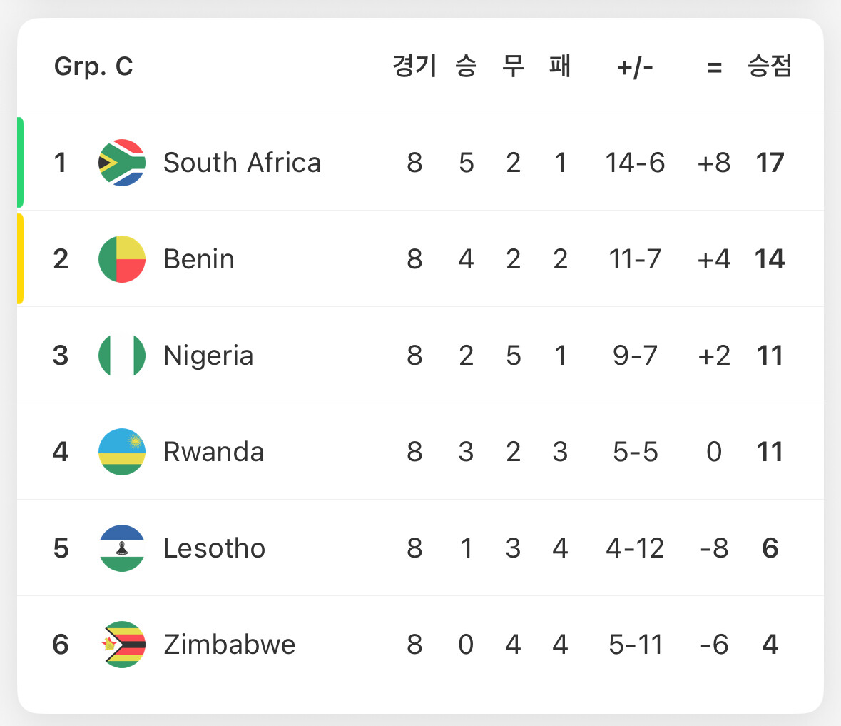Screen dimensions: 841x726
Task: Click the yellow marker beside rank 2
Action: pos(21,259)
